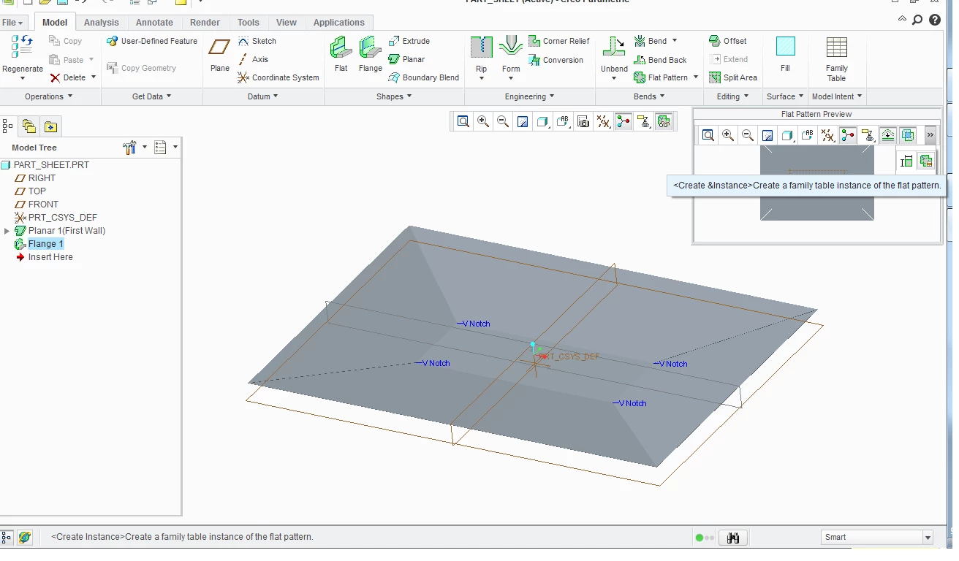
Task: Click Zoom Out in main graphics toolbar
Action: coord(503,122)
